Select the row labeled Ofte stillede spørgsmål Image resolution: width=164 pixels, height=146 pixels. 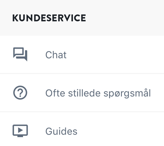click(82, 93)
